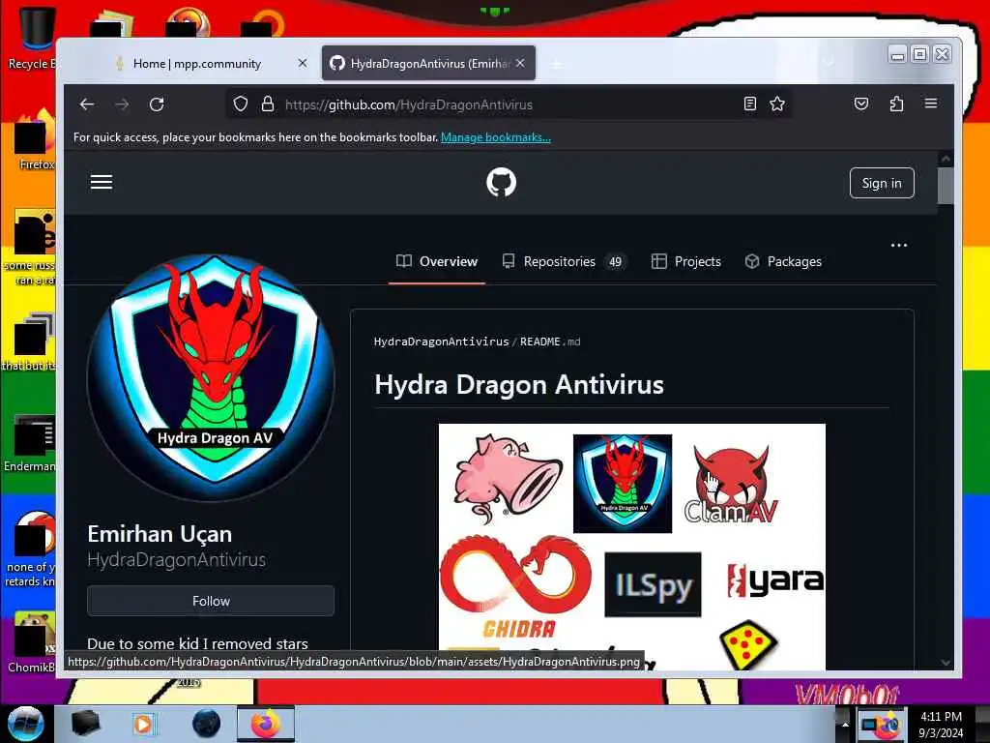
Task: Close the Home mpp.community tab
Action: tap(303, 63)
